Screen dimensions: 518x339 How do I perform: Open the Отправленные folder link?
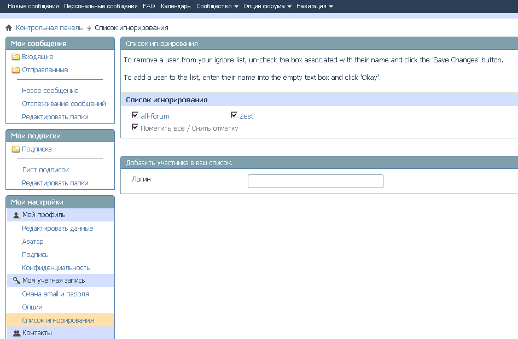[45, 70]
